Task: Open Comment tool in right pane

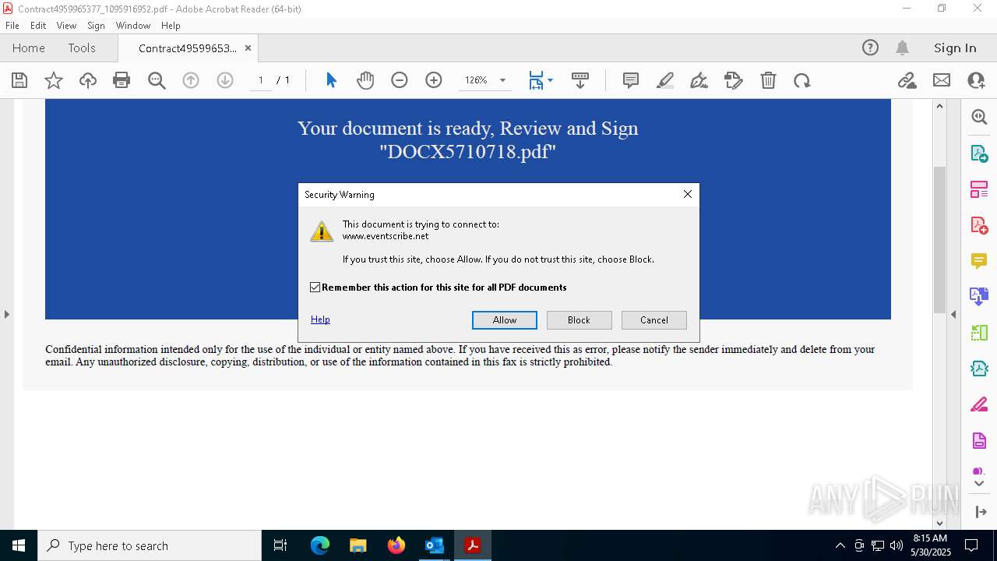Action: click(x=979, y=260)
